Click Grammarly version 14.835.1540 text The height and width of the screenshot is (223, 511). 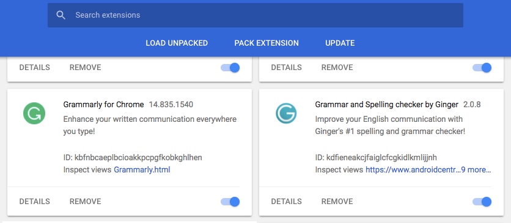(x=171, y=104)
